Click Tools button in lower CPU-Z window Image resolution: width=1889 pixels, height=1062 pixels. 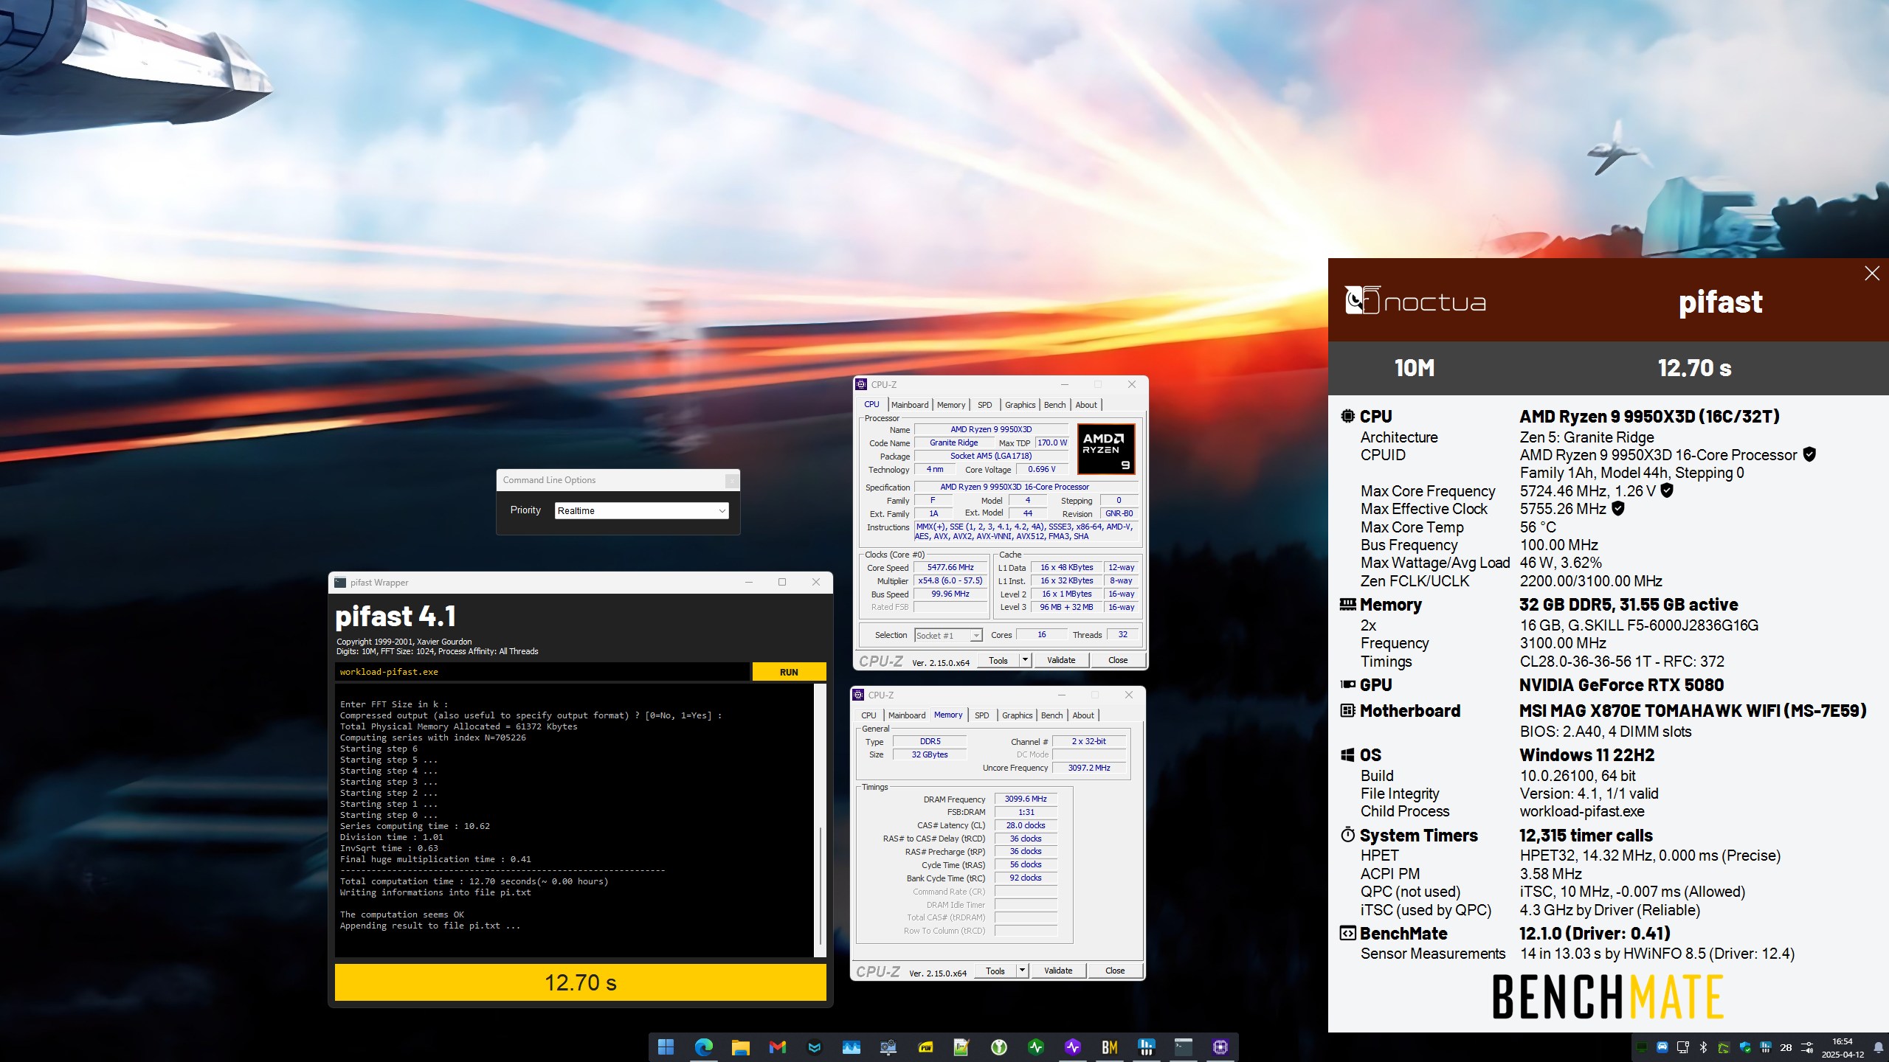coord(995,971)
